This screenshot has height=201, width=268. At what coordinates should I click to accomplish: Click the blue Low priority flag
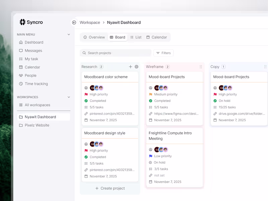tap(150, 156)
